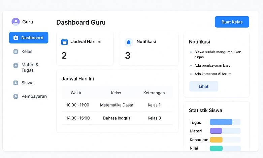Click the Materi statistic label
The height and width of the screenshot is (158, 263).
click(x=196, y=131)
